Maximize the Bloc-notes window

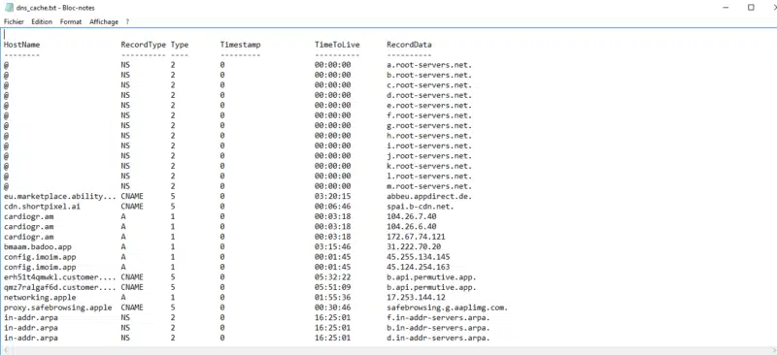[x=751, y=8]
